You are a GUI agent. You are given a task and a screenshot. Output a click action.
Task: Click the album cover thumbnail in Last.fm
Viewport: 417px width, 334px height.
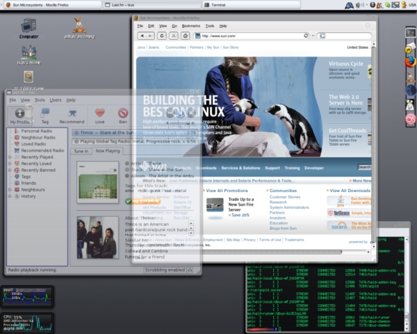(98, 182)
